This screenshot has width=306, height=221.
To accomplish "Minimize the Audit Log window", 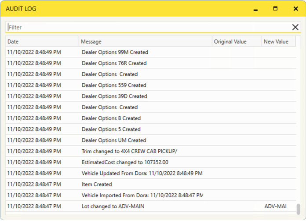I will (x=255, y=9).
